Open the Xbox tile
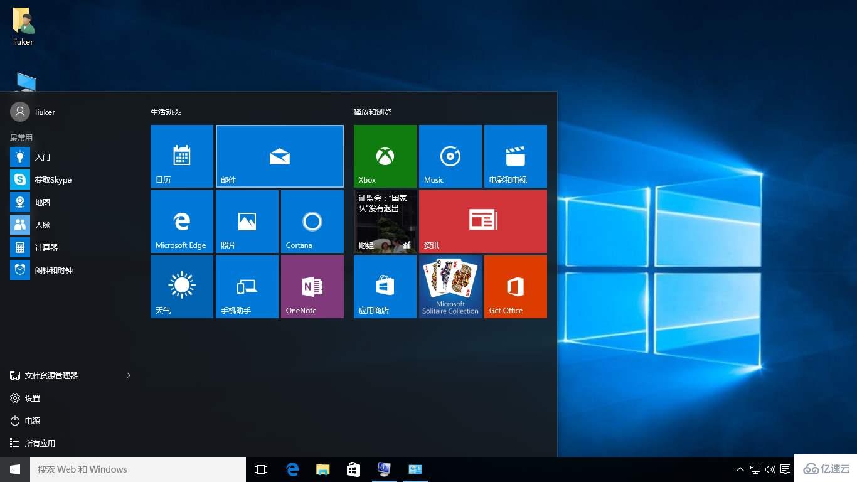The height and width of the screenshot is (482, 857). 385,156
